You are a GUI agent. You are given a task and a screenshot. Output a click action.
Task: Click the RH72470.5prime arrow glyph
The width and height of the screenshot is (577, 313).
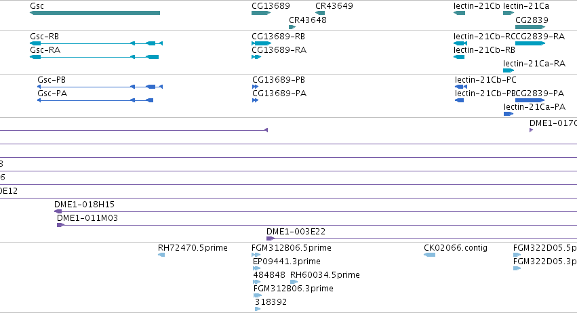(x=161, y=255)
